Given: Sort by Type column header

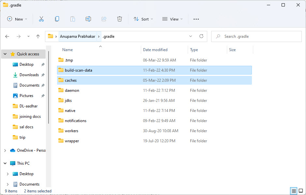Looking at the screenshot, I should click(x=194, y=50).
